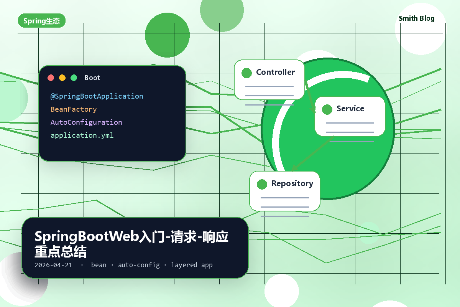Click the auto-config tag in footer
460x307 pixels.
pos(139,265)
